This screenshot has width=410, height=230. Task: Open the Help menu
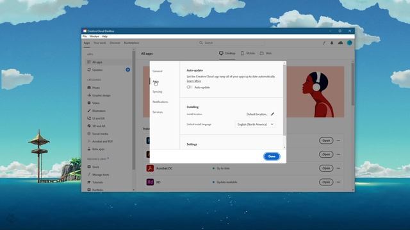[x=104, y=36]
